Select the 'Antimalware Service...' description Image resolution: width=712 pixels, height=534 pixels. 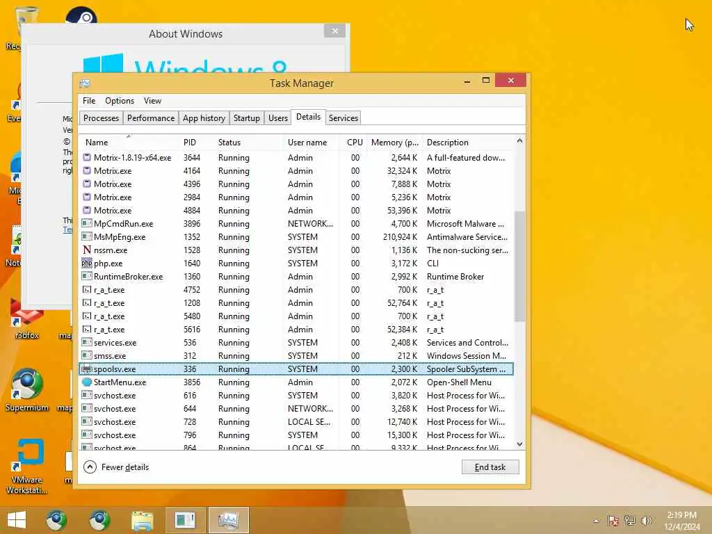coord(467,236)
